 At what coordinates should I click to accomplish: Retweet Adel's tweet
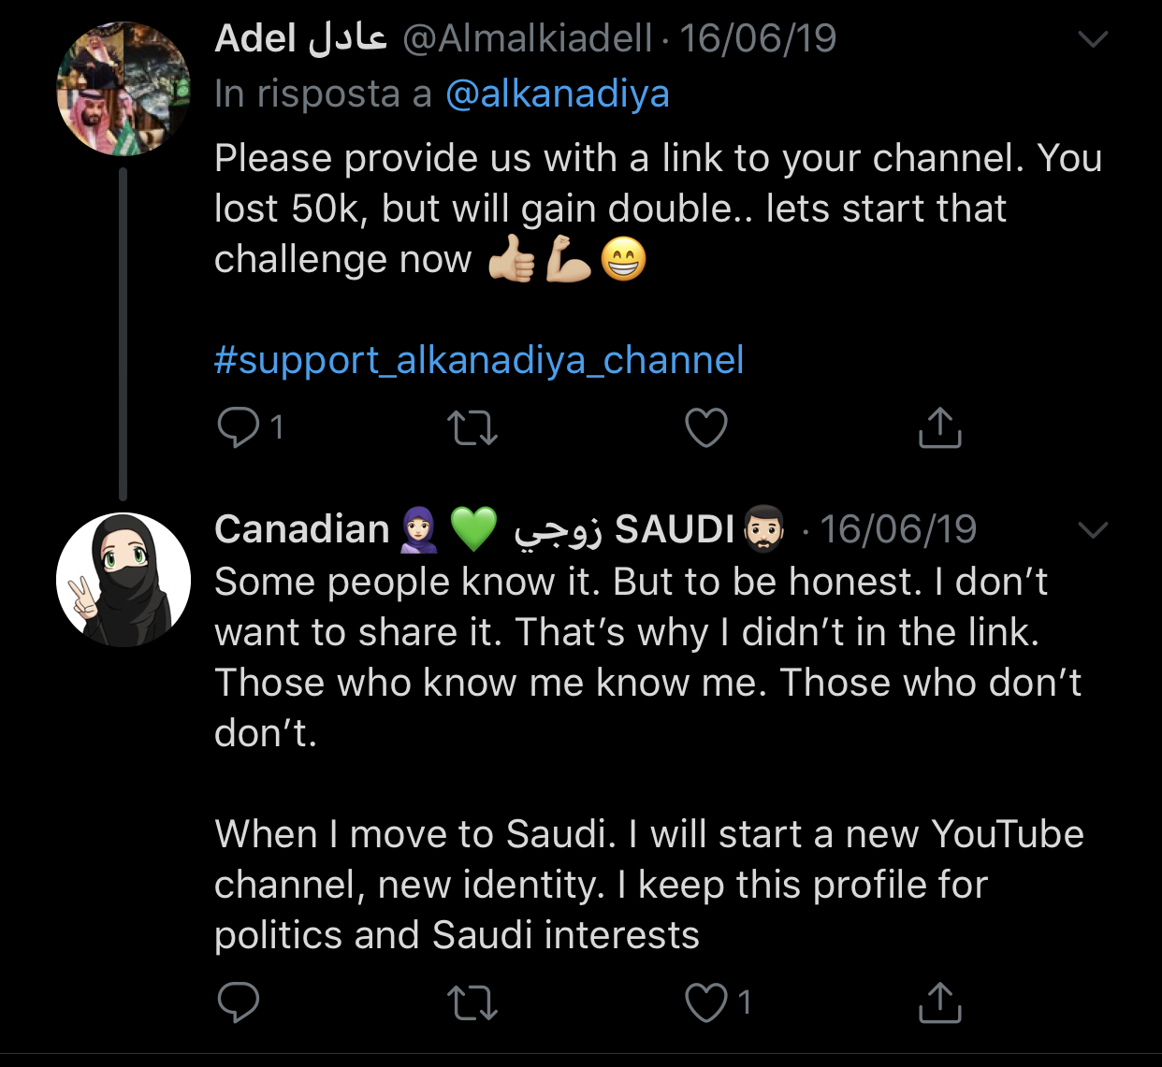[x=472, y=428]
